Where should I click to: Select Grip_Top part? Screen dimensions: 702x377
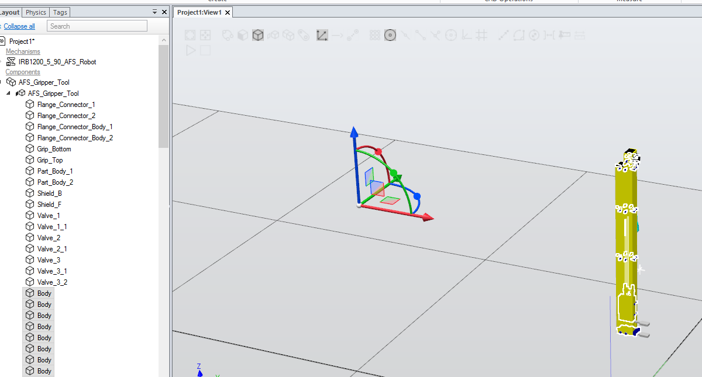click(50, 160)
